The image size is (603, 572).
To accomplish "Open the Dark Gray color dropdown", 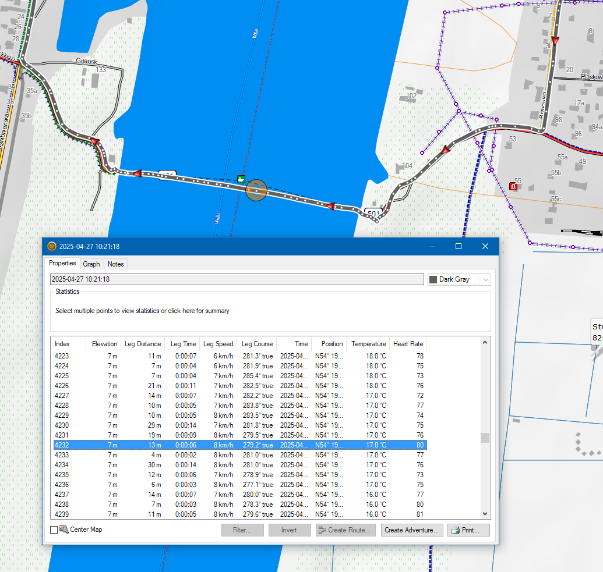I will (x=485, y=279).
